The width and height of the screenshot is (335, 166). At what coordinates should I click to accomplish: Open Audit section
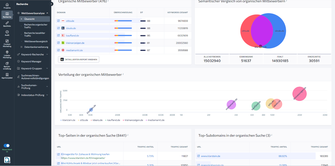point(7,33)
